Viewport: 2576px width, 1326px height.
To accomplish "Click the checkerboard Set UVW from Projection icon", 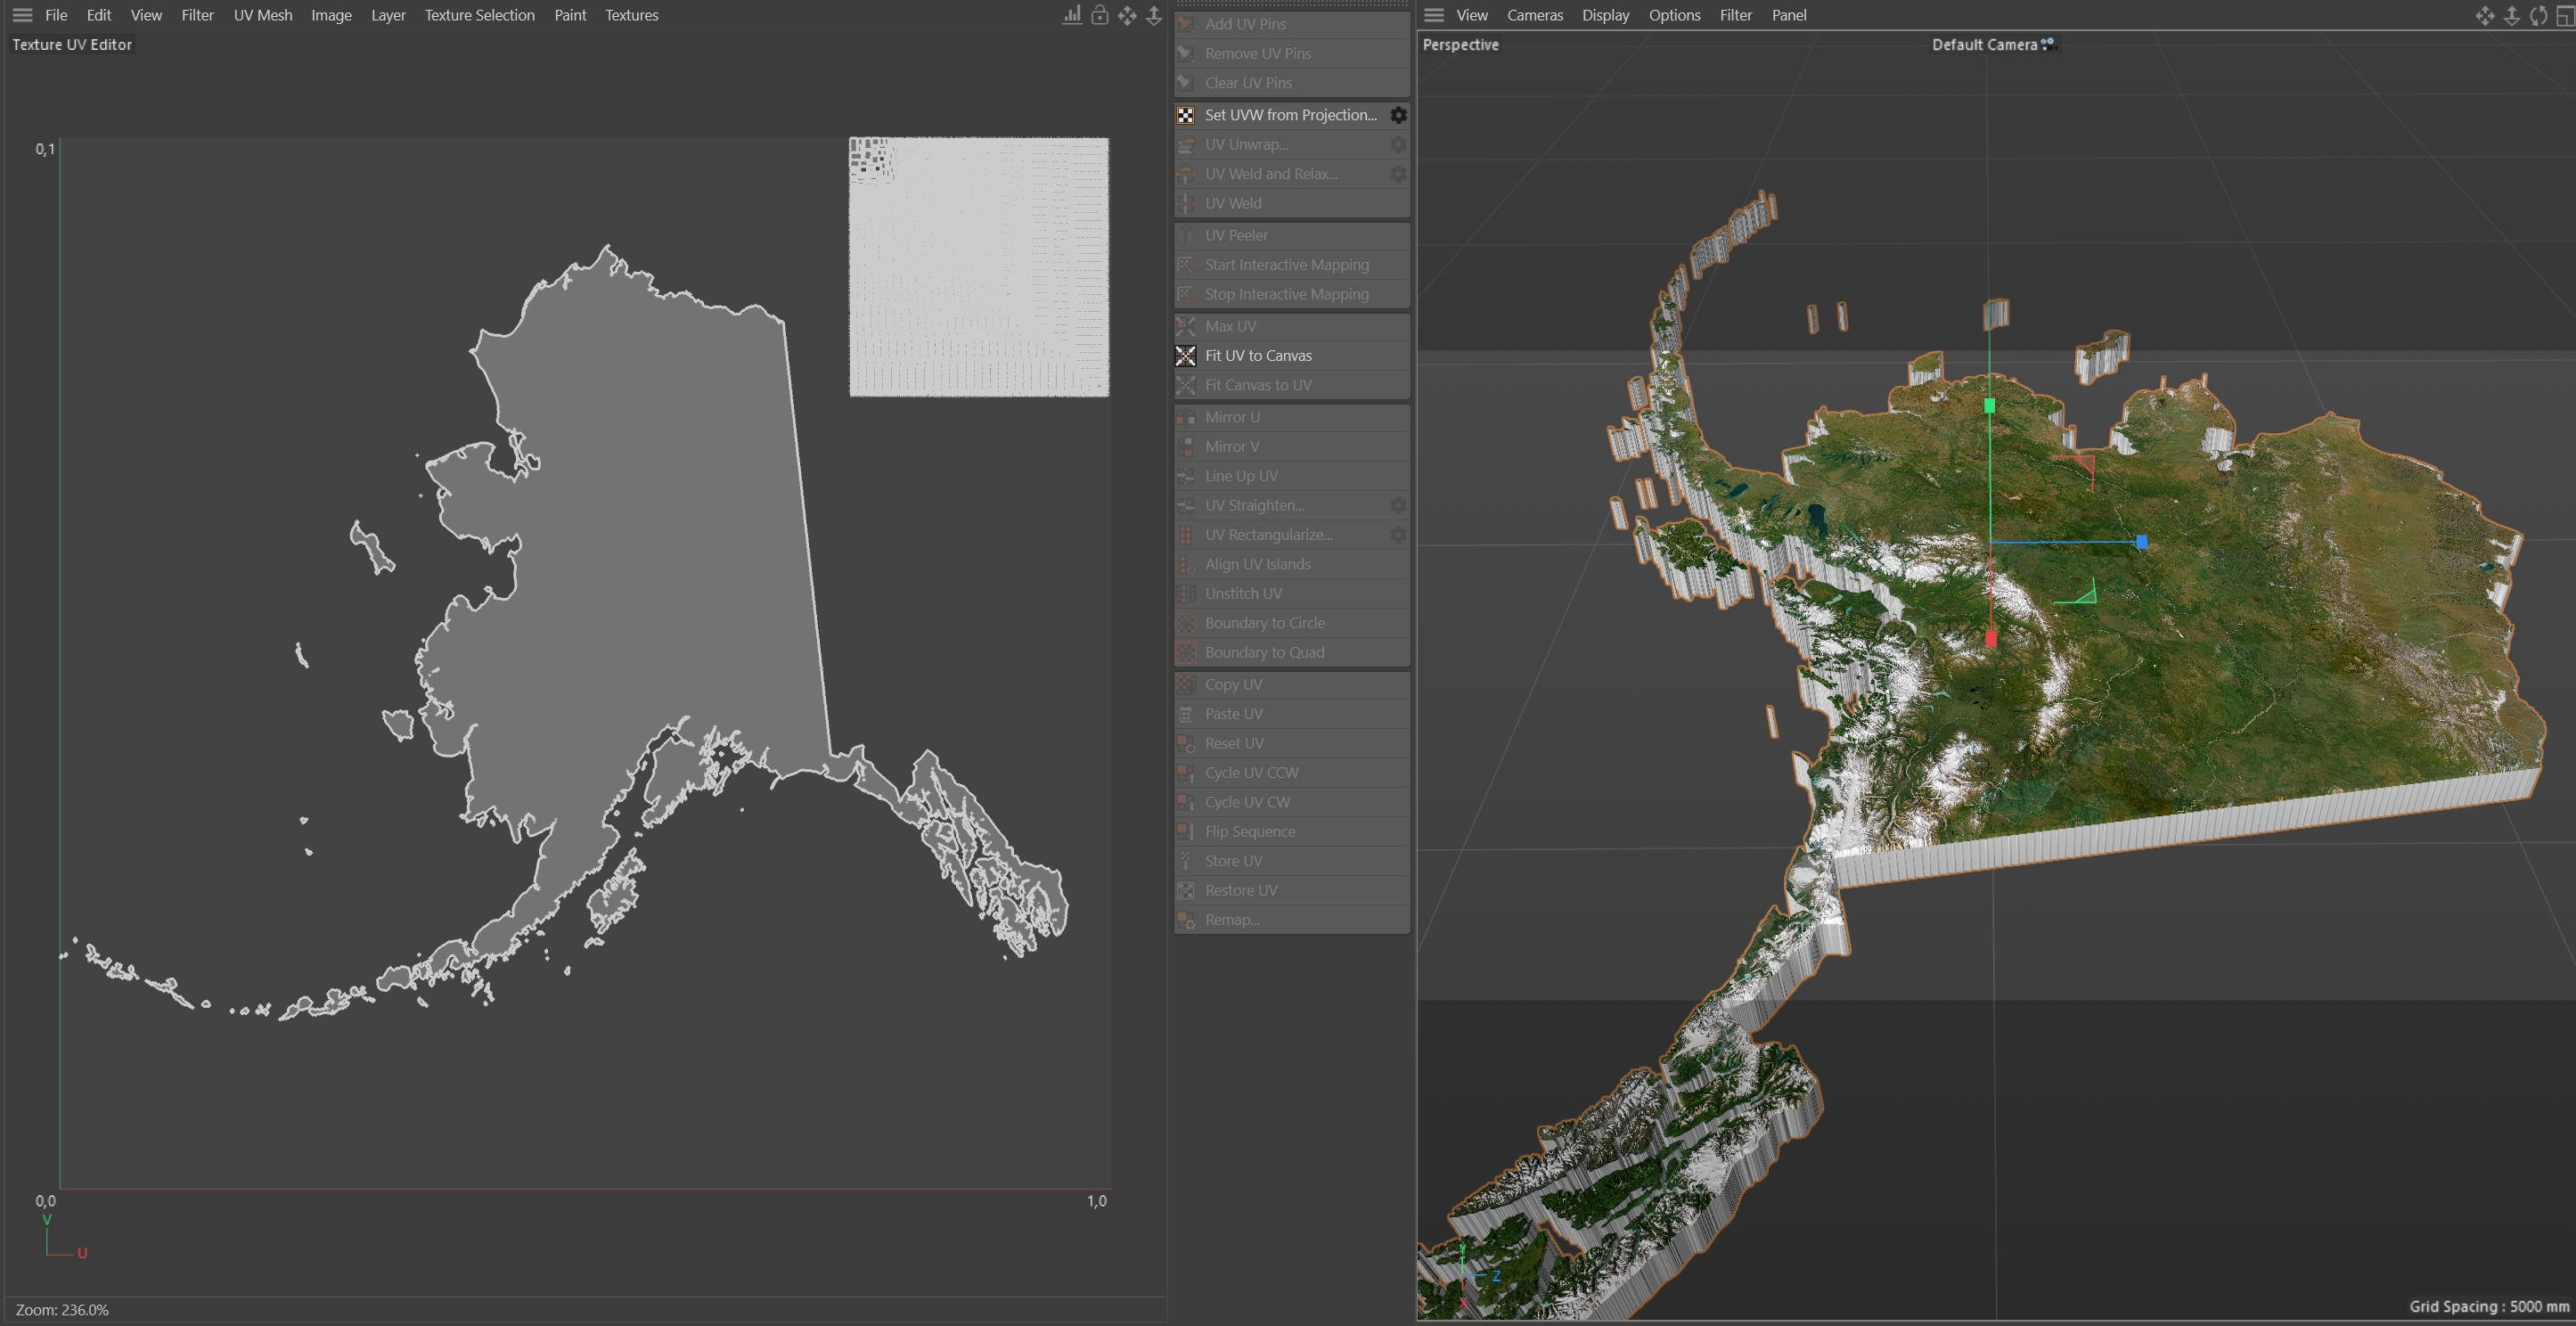I will pyautogui.click(x=1186, y=115).
